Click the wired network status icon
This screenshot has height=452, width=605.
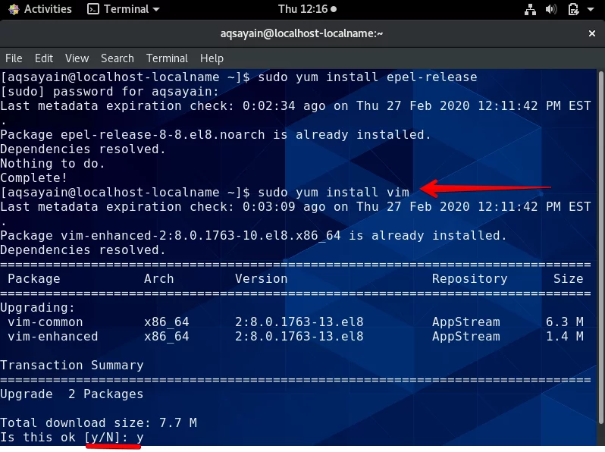tap(530, 9)
